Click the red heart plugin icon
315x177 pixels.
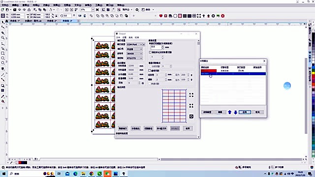point(161,16)
